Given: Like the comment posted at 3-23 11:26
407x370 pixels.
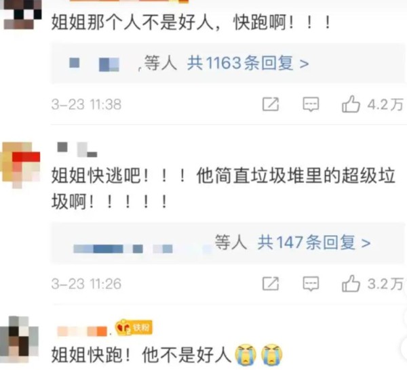Looking at the screenshot, I should 351,283.
